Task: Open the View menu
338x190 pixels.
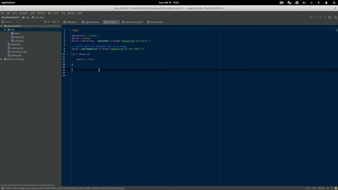Action: click(x=14, y=13)
